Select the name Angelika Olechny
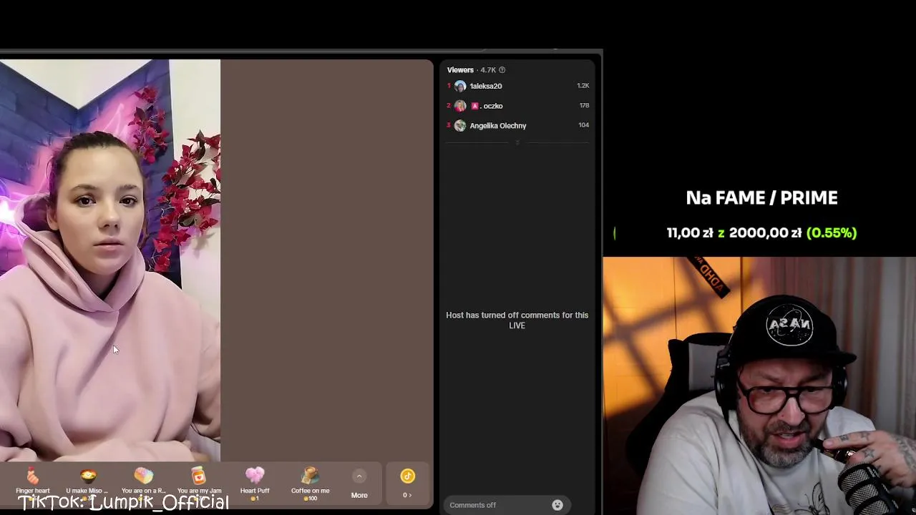The width and height of the screenshot is (916, 515). tap(498, 126)
